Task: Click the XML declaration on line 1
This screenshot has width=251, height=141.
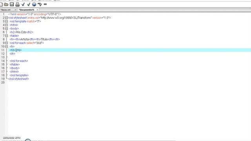Action: [35, 14]
